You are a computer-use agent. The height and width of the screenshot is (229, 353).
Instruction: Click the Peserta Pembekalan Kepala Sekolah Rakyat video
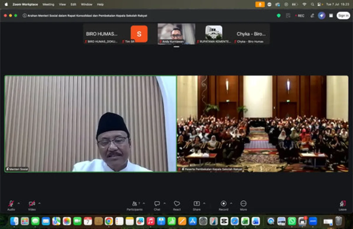(263, 124)
